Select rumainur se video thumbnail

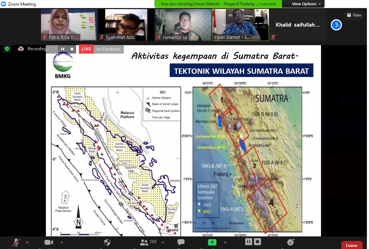[x=183, y=25]
